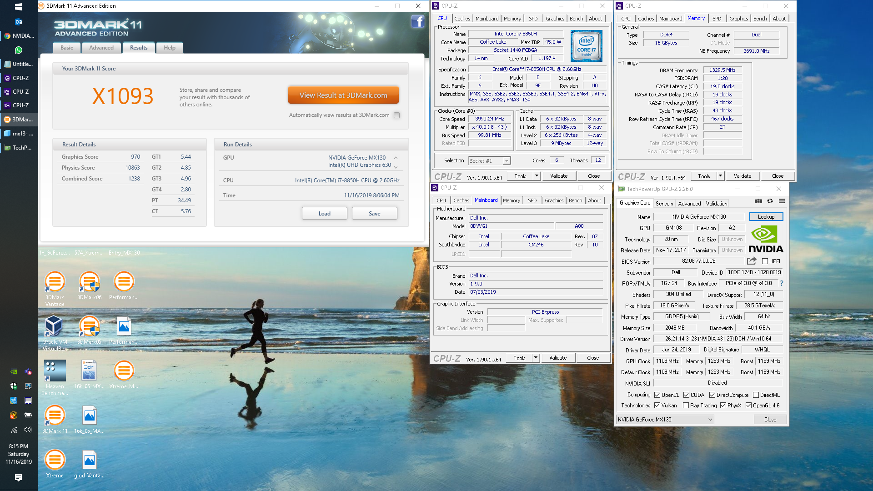
Task: Open Tools dropdown arrow in Memory tab window
Action: (x=720, y=176)
